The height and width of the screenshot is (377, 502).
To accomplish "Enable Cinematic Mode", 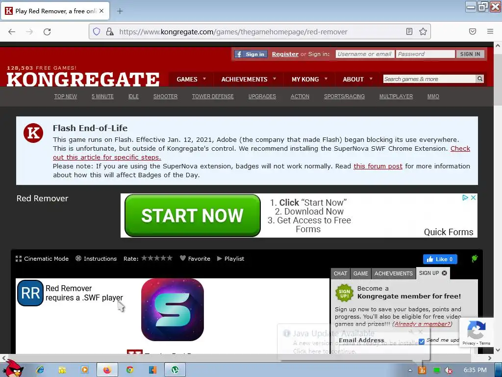I will (42, 259).
